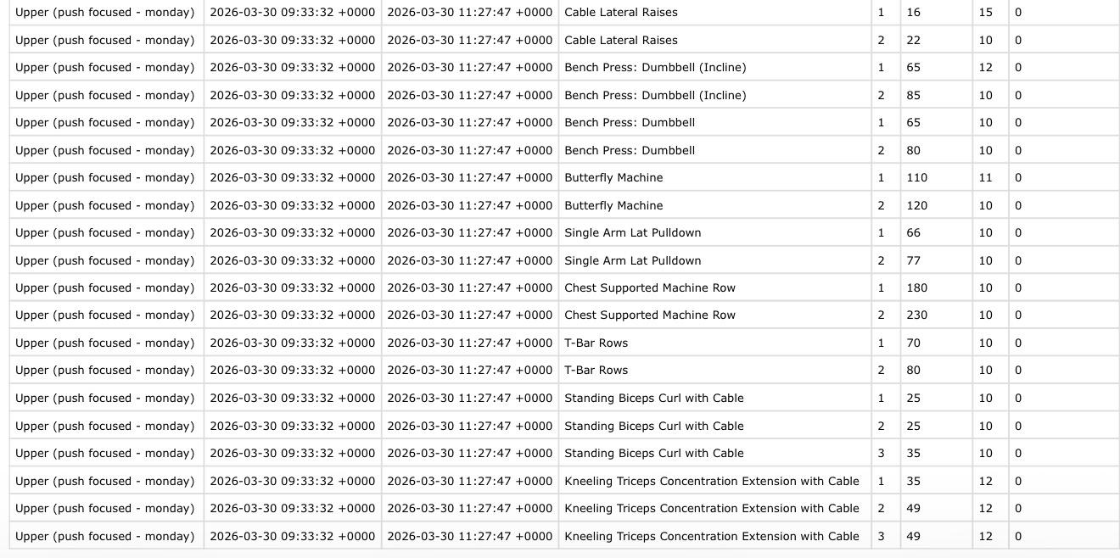Select Chest Supported Machine Row, set 2 row
The image size is (1120, 558).
(650, 315)
